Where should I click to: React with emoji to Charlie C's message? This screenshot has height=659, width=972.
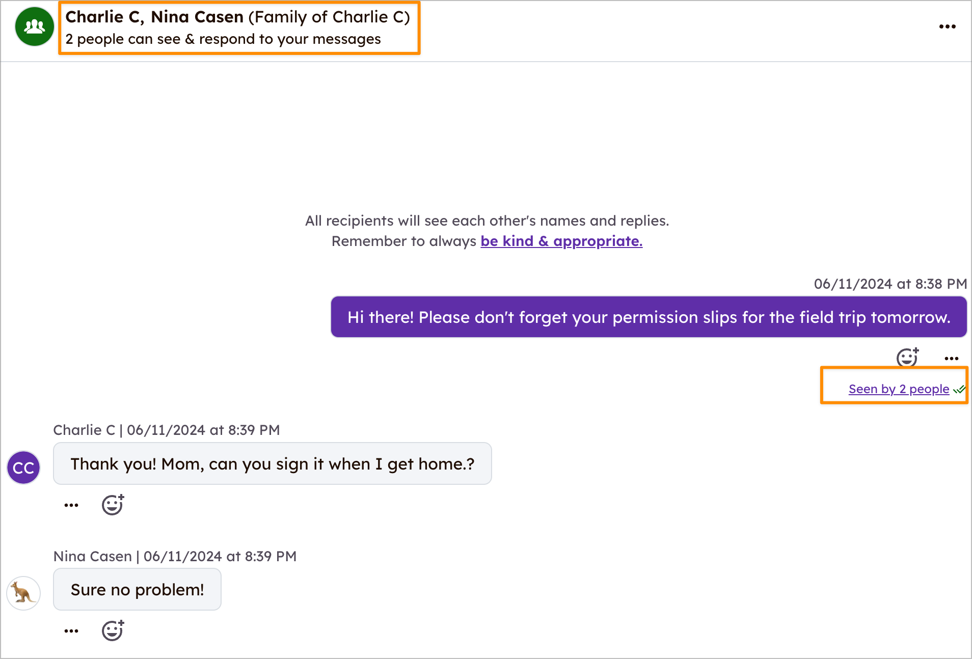pos(113,505)
